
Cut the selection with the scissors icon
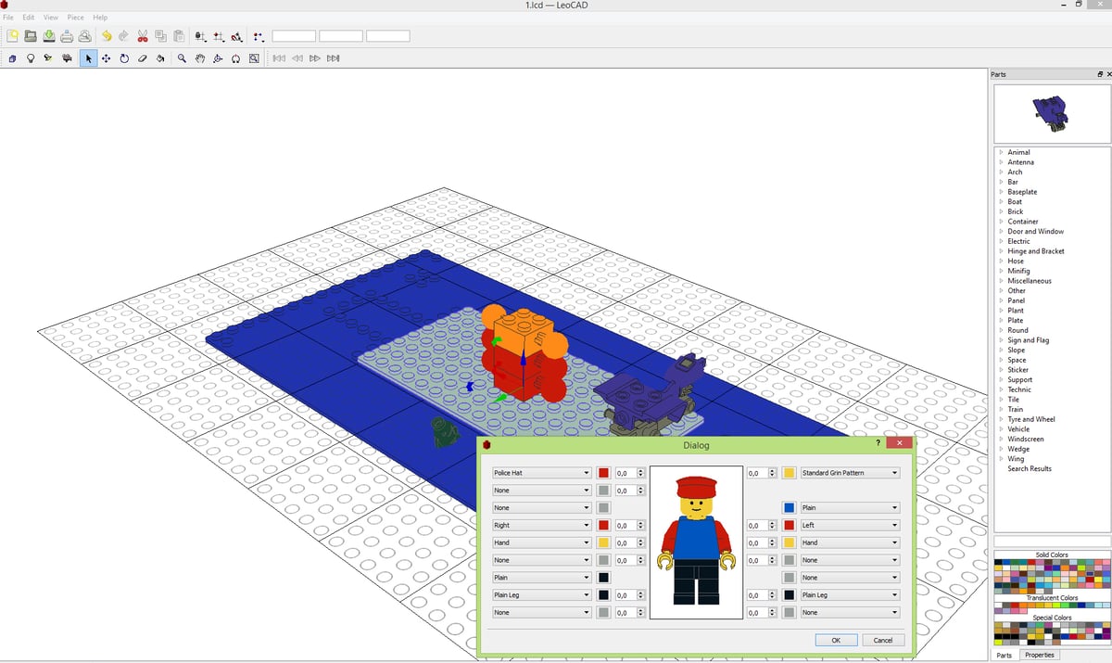tap(143, 36)
